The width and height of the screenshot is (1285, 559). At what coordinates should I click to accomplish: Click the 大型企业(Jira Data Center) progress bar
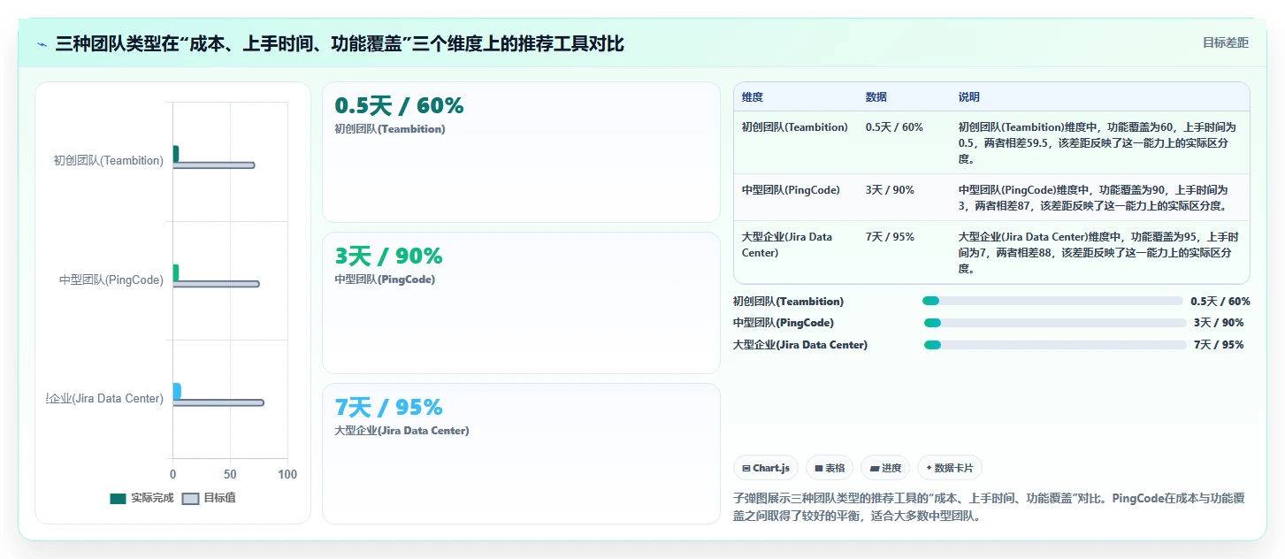[x=1055, y=345]
